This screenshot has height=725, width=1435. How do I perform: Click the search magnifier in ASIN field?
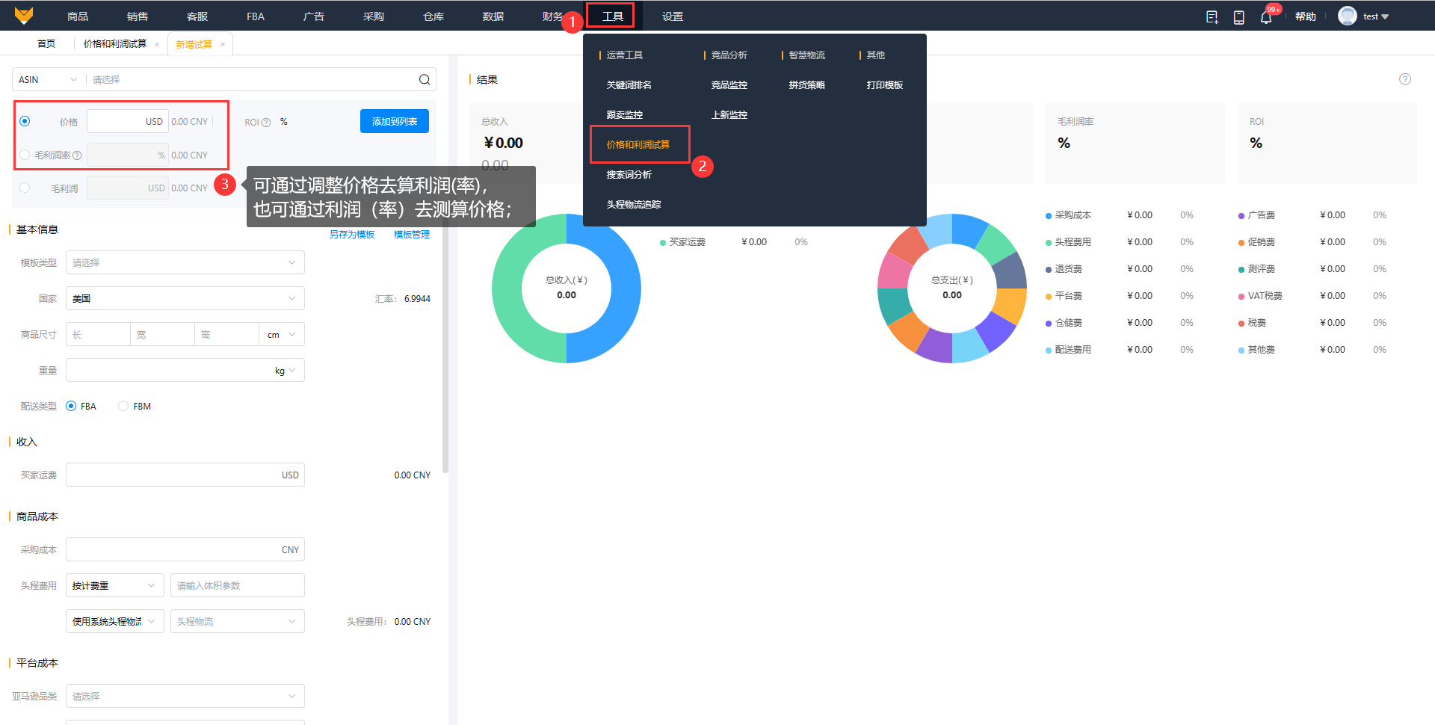[425, 79]
